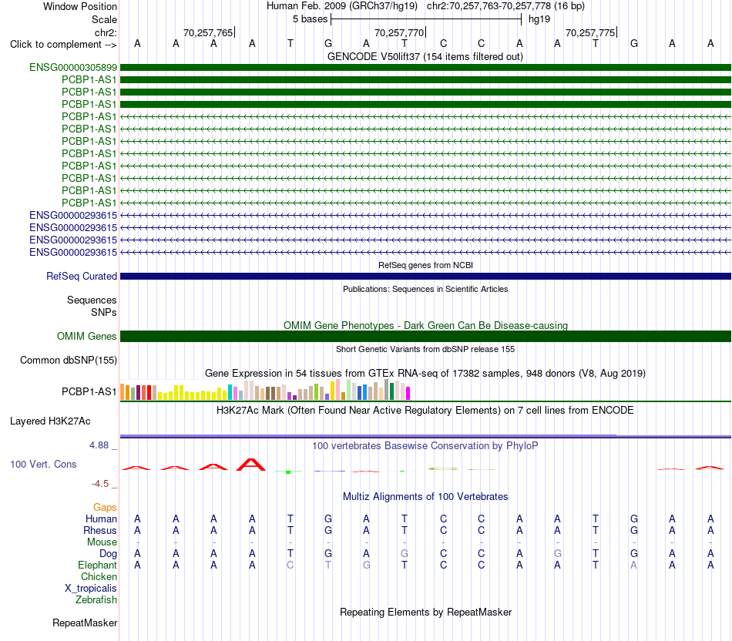Click the tallest red A PhyloP glyph
Screen dimensions: 732x641
tap(251, 465)
